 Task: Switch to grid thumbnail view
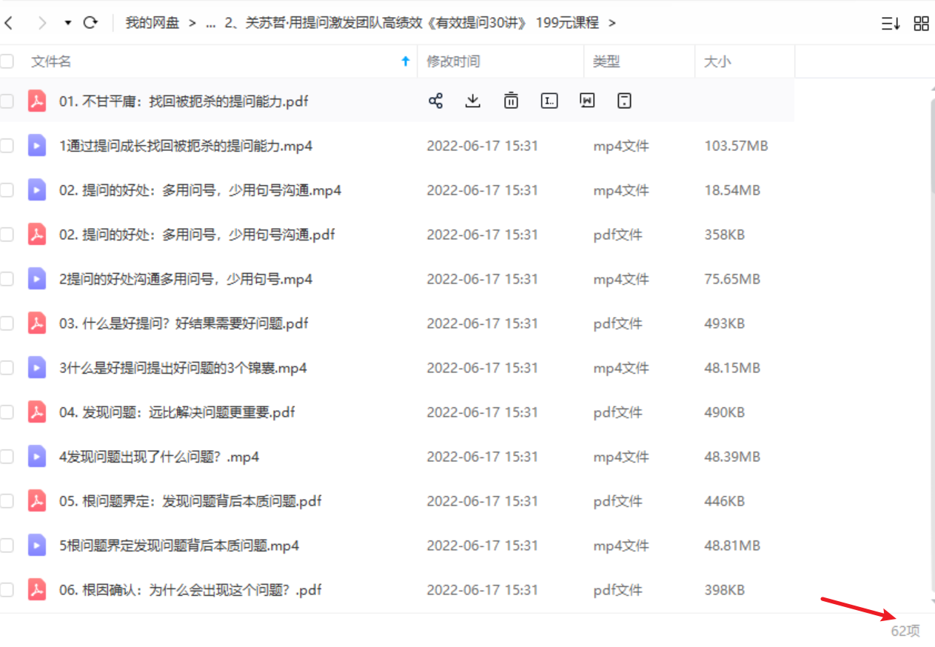point(922,24)
